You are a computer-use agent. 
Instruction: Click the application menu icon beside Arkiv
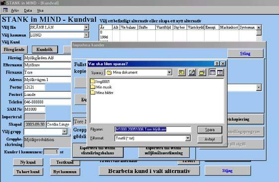coord(5,10)
